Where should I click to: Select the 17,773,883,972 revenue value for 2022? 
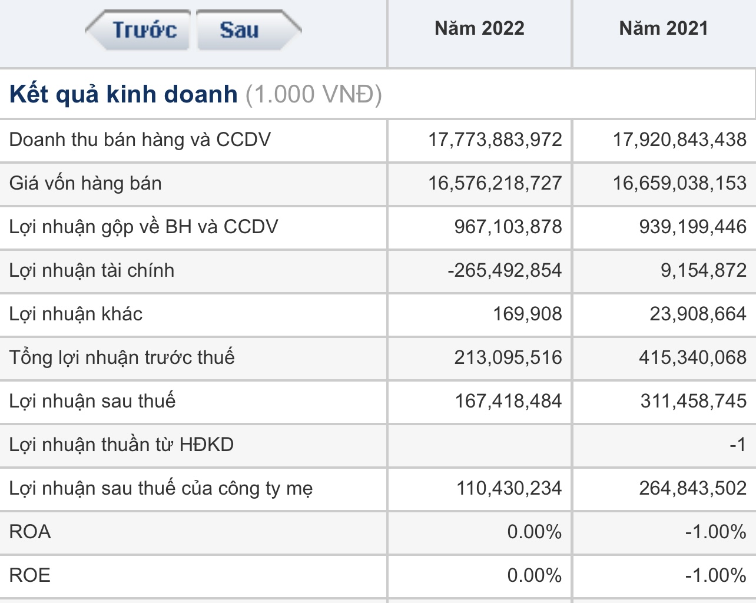pos(495,140)
